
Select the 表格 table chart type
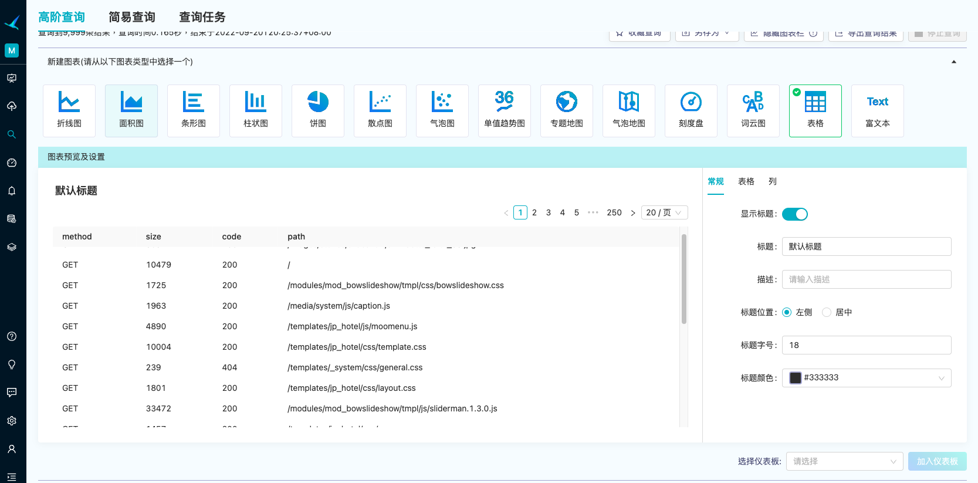[x=815, y=111]
